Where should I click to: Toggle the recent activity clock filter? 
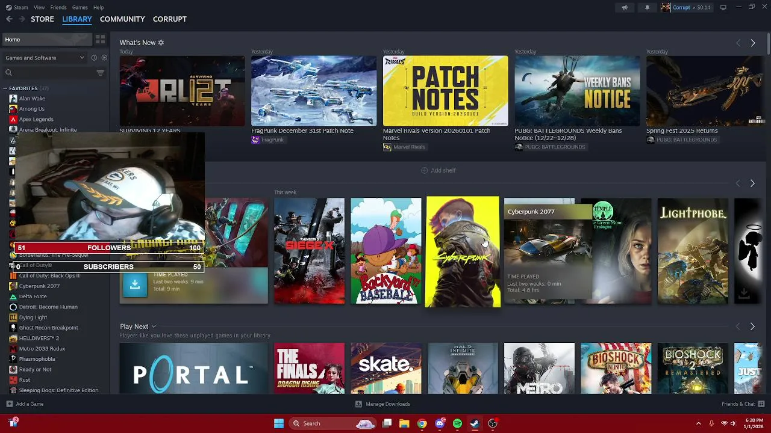pos(94,58)
